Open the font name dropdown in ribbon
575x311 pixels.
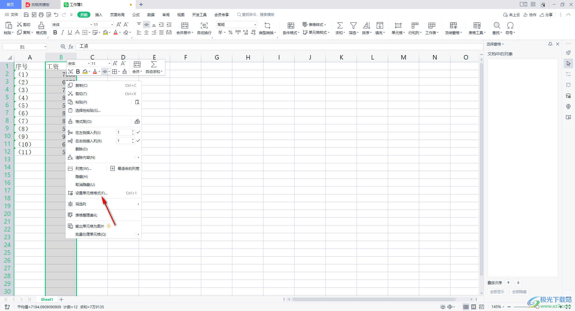coord(91,25)
